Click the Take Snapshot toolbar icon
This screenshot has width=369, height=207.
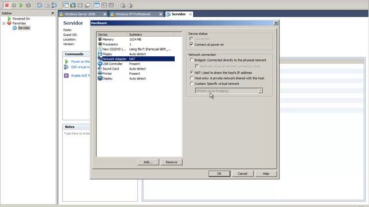(x=40, y=5)
